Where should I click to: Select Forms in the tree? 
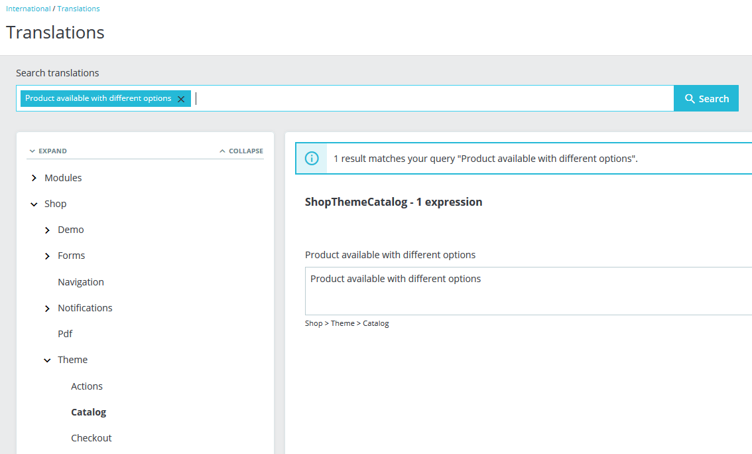click(71, 256)
